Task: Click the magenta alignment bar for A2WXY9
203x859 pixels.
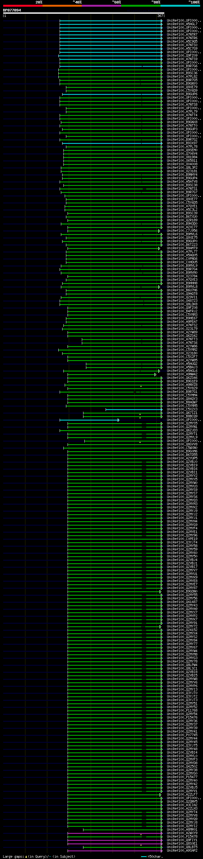Action: [115, 833]
